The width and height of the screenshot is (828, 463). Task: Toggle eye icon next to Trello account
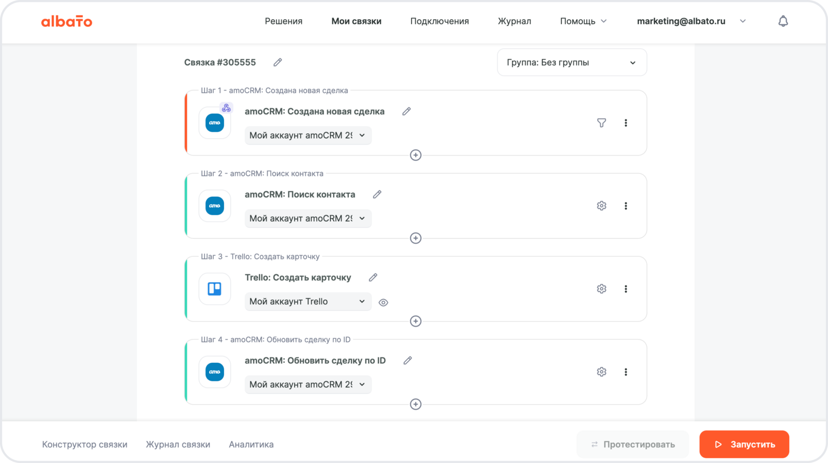tap(383, 303)
